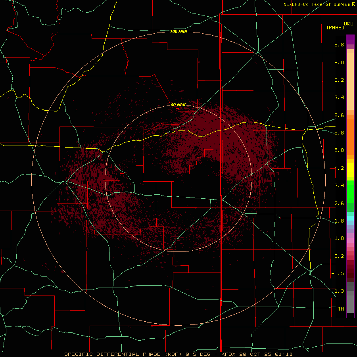The width and height of the screenshot is (357, 357).
Task: Click the orange segment of the color bar
Action: tap(350, 136)
